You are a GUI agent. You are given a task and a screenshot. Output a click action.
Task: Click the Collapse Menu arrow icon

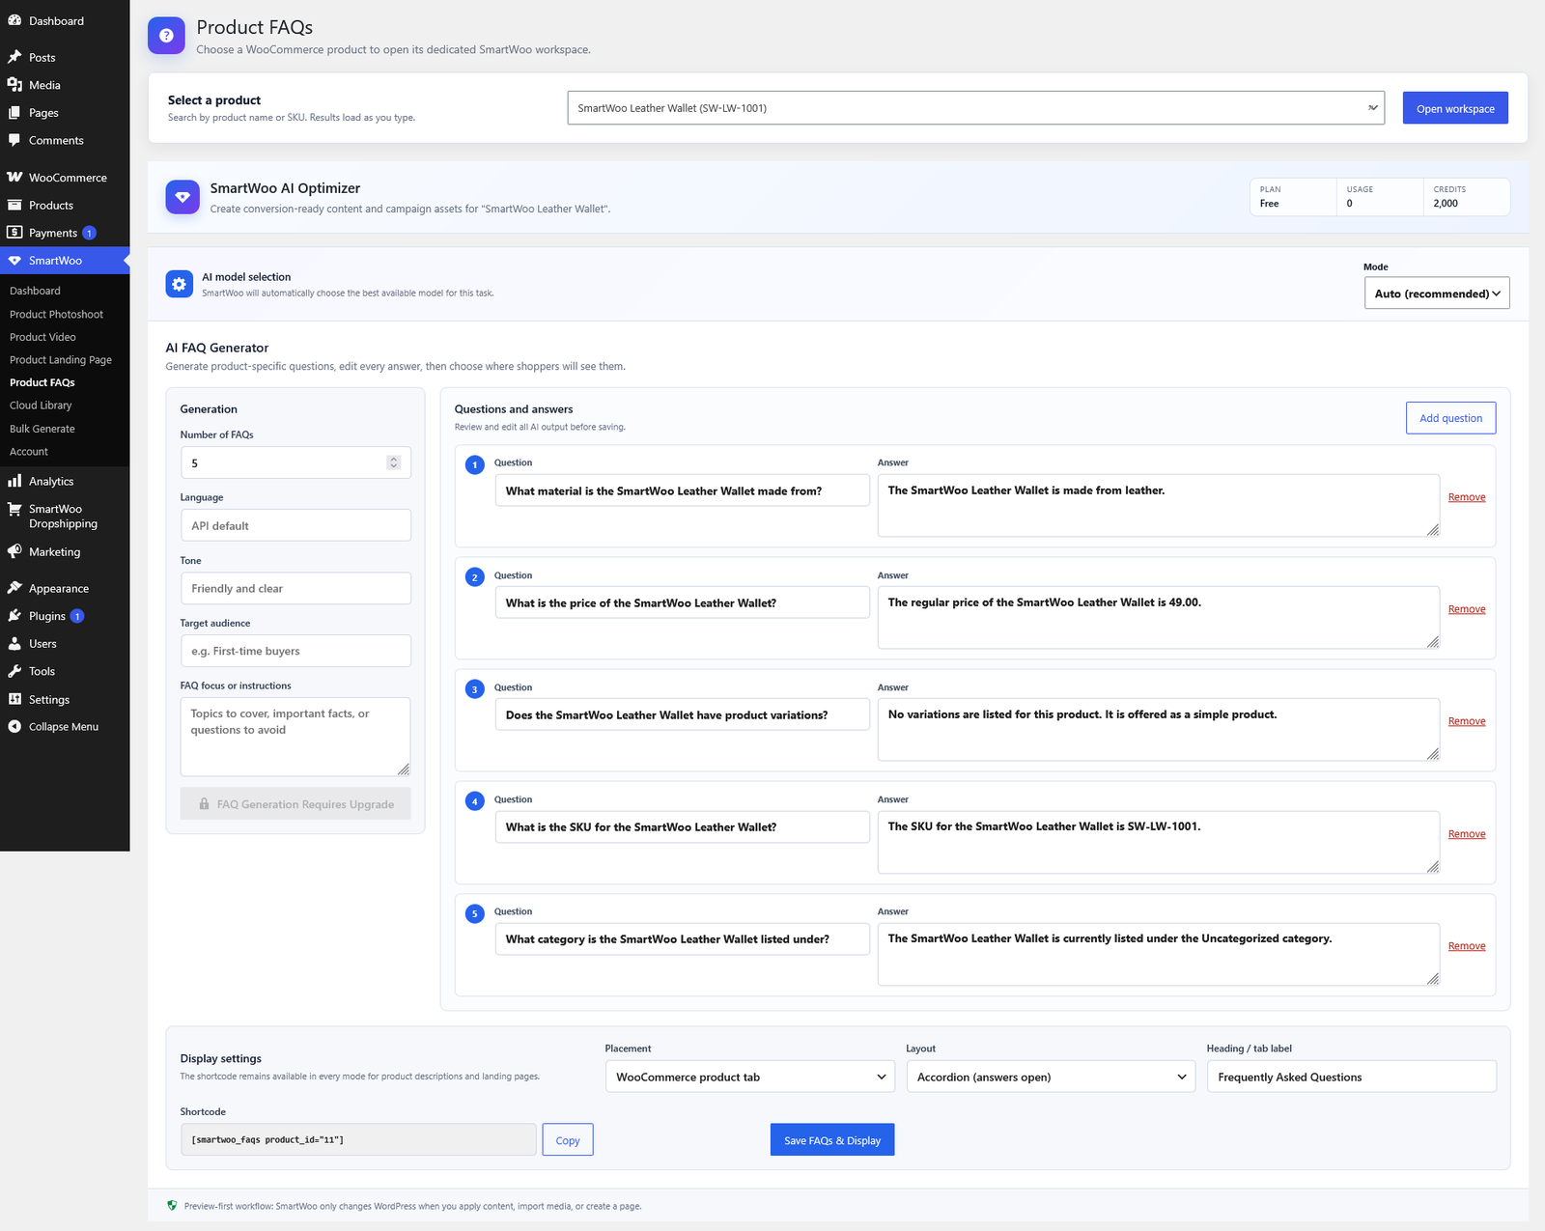14,727
